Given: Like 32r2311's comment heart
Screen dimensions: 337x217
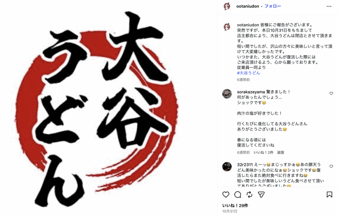Looking at the screenshot, I should click(x=331, y=166).
